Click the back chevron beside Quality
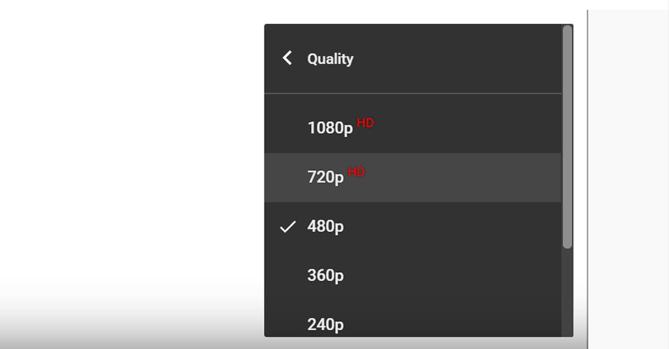Viewport: 669px width, 349px height. pos(287,58)
